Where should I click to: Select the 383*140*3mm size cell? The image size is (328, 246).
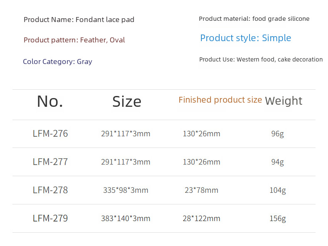[x=125, y=219]
